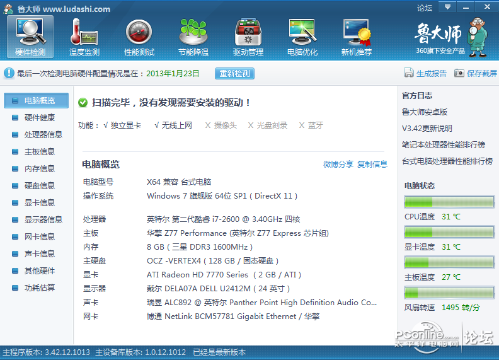Open the title bar dropdown menu arrow
The height and width of the screenshot is (360, 499).
click(x=447, y=7)
